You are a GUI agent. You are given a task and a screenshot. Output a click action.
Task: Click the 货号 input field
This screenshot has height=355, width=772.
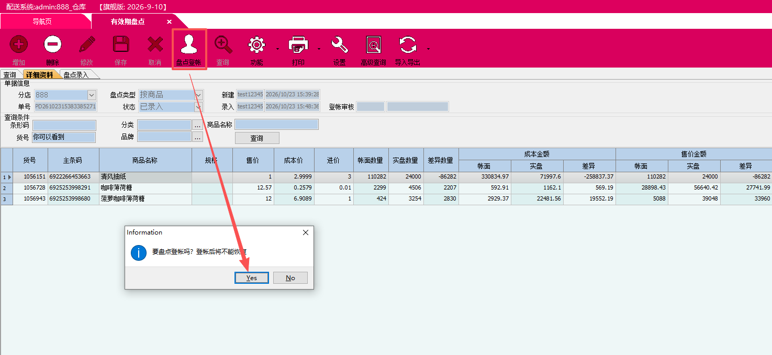pos(64,137)
